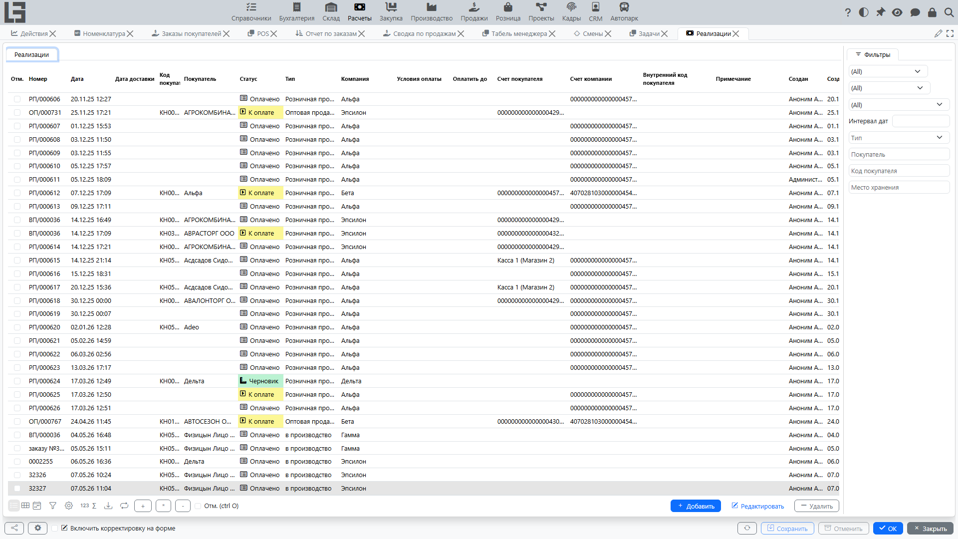Click the pin icon in the top bar
The height and width of the screenshot is (539, 958).
[x=881, y=12]
